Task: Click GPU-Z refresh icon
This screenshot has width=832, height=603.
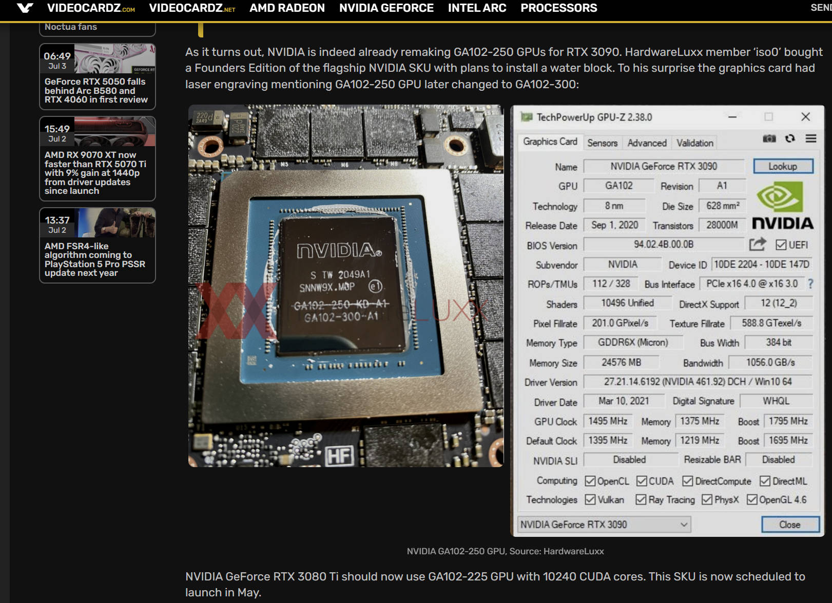Action: tap(790, 138)
